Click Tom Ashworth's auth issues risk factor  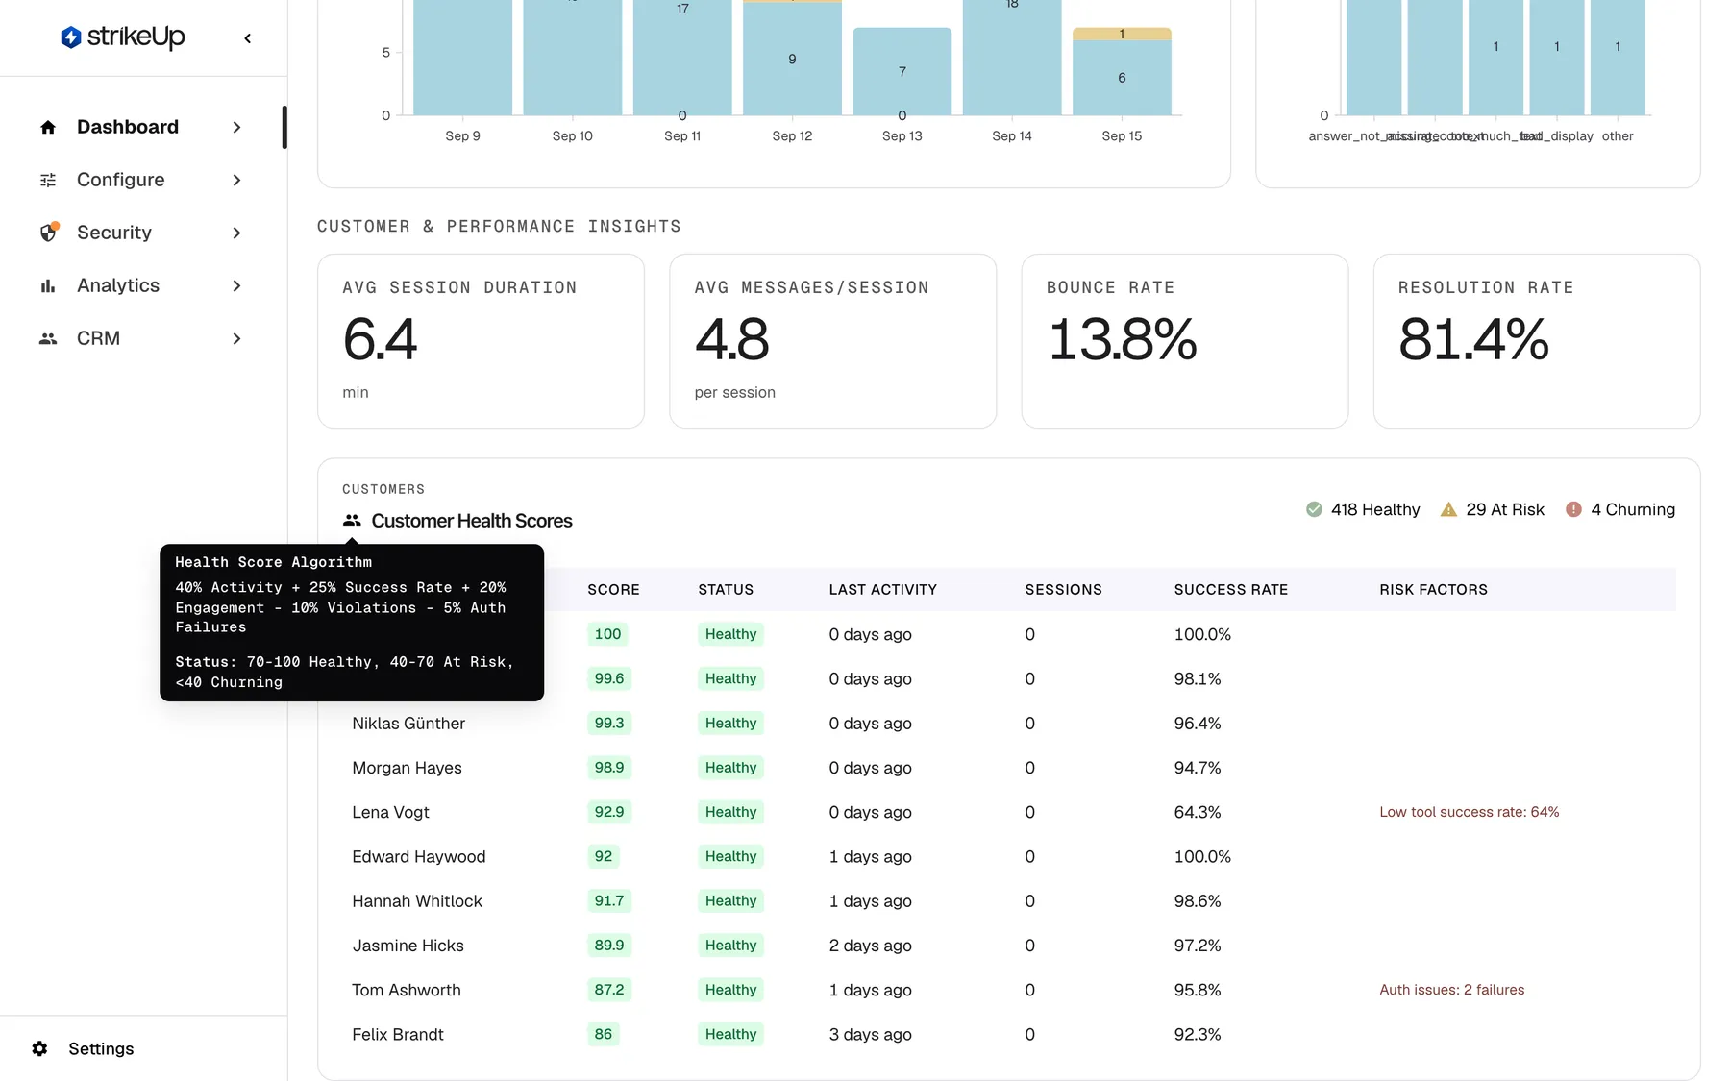click(x=1451, y=990)
